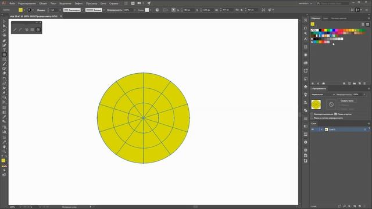Open the Recolor Artwork wheel icon
Image resolution: width=372 pixels, height=209 pixels.
(x=158, y=10)
